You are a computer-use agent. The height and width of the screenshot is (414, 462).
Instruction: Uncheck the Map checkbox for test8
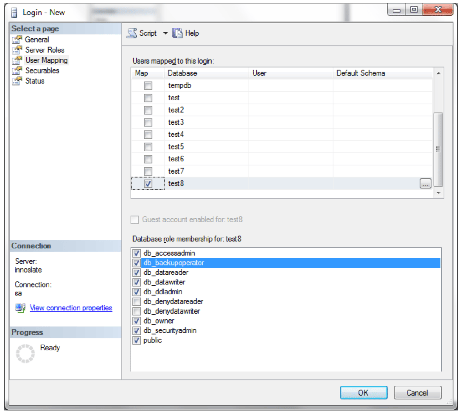pyautogui.click(x=147, y=183)
